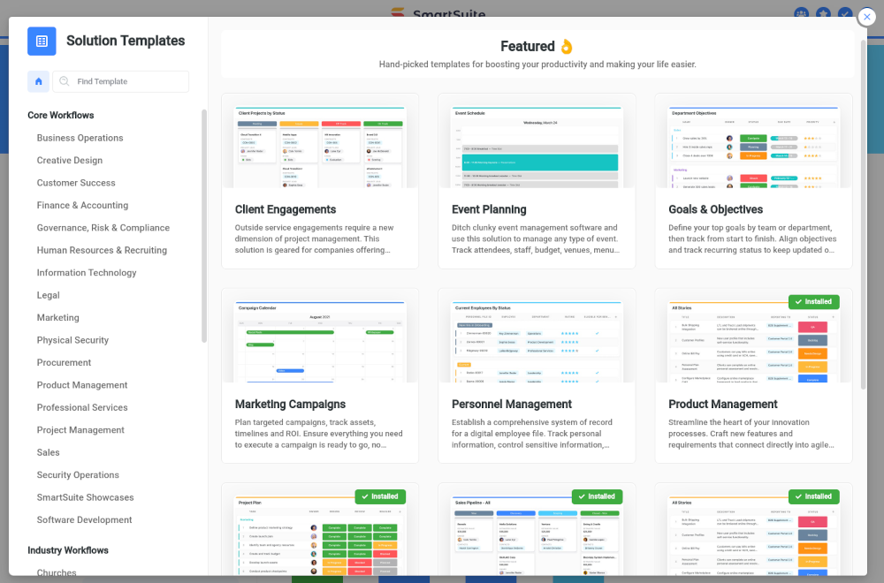Image resolution: width=884 pixels, height=583 pixels.
Task: Open the Sales category
Action: click(x=48, y=453)
